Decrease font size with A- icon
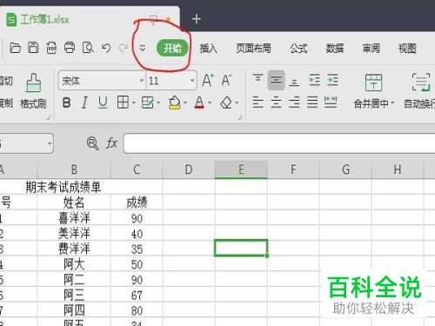435x326 pixels. coord(226,80)
